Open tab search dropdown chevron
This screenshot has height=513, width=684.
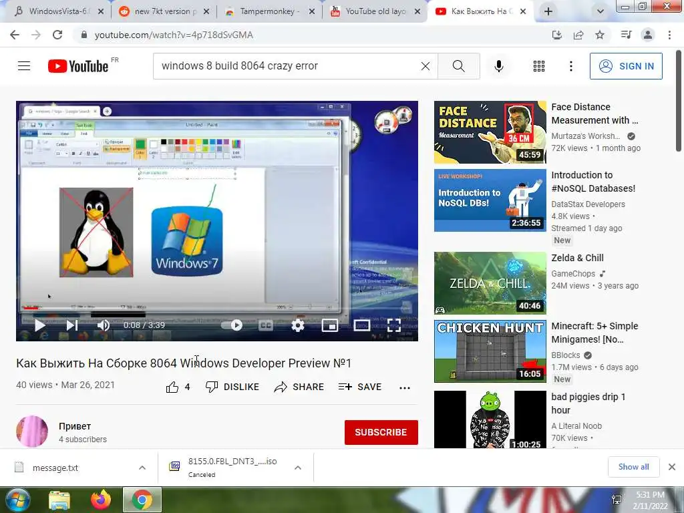[x=601, y=11]
